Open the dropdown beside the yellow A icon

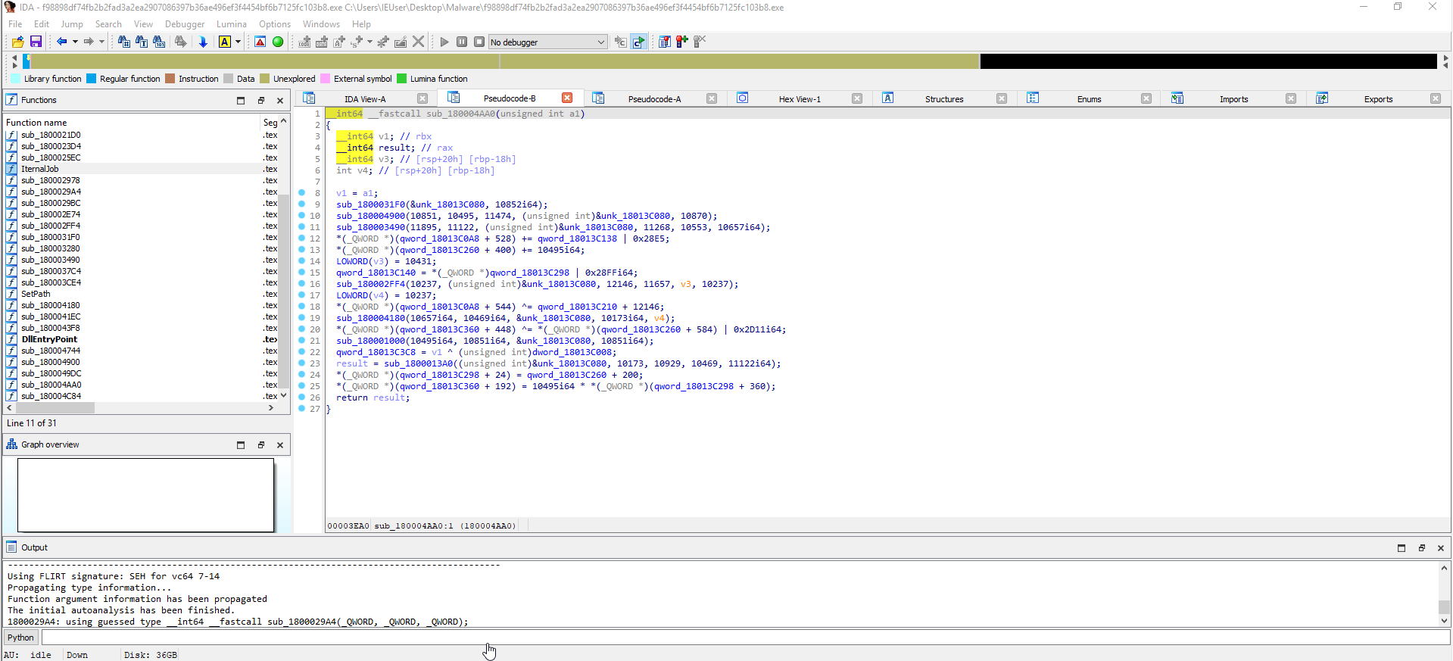point(238,42)
